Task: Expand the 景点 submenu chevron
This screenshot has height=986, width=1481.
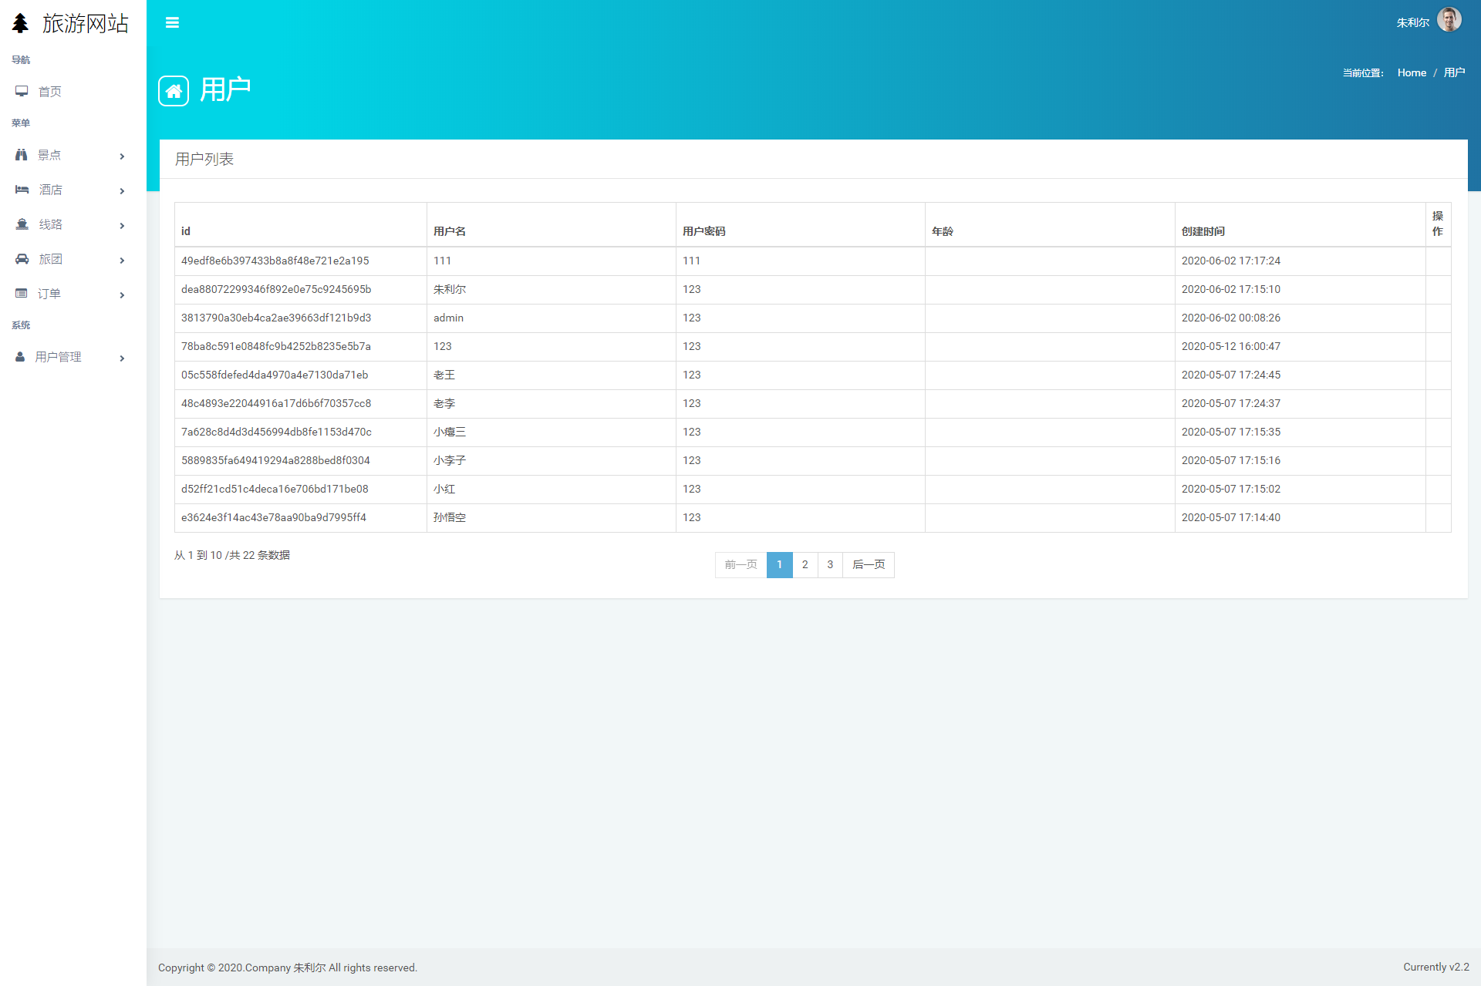Action: click(122, 156)
